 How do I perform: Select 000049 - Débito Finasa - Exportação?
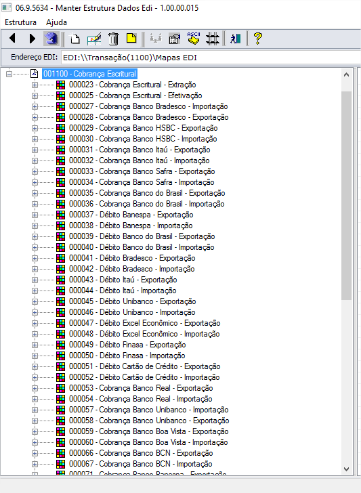[127, 345]
